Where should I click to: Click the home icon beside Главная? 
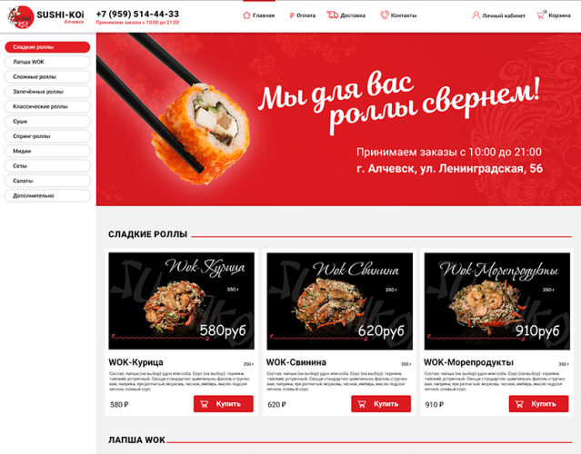(246, 15)
